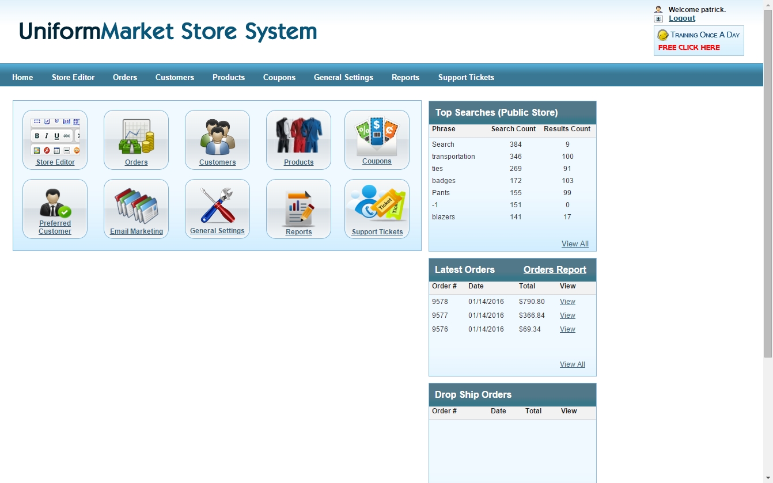Open Coupons menu in navigation bar
The width and height of the screenshot is (773, 483).
click(279, 77)
